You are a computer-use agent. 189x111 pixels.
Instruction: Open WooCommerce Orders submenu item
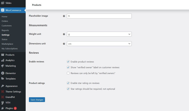5,21
